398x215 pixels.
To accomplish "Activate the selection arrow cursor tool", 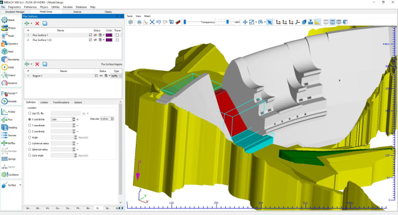I will click(x=270, y=22).
